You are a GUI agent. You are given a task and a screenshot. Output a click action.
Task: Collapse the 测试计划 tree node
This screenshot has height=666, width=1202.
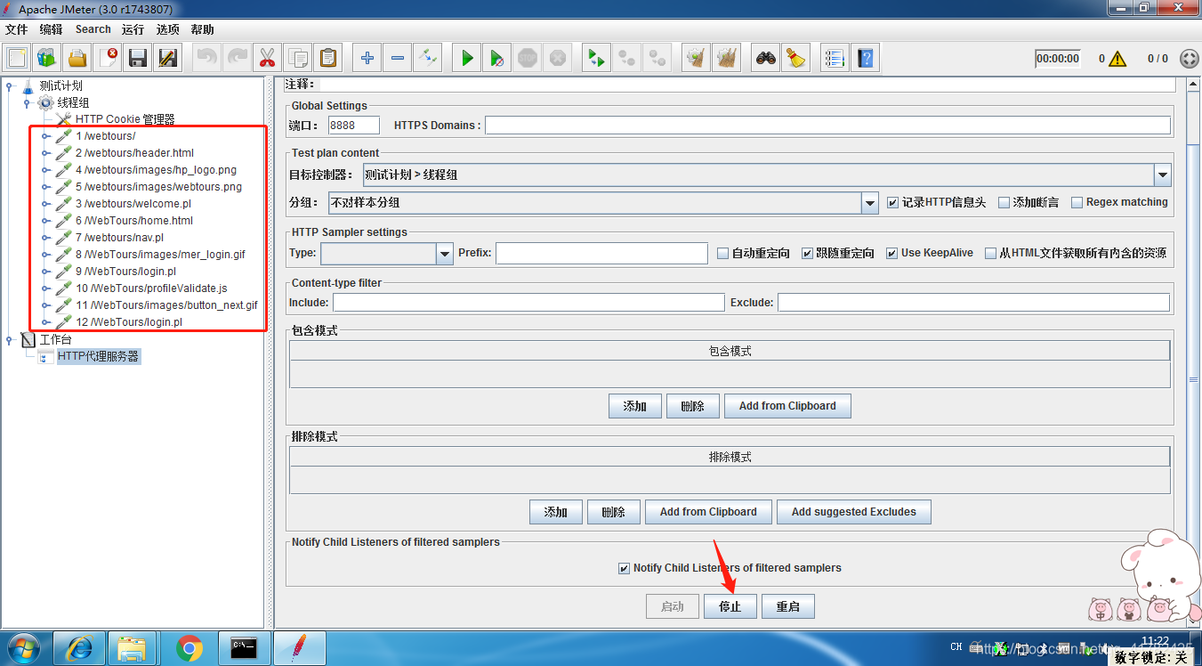click(x=9, y=86)
